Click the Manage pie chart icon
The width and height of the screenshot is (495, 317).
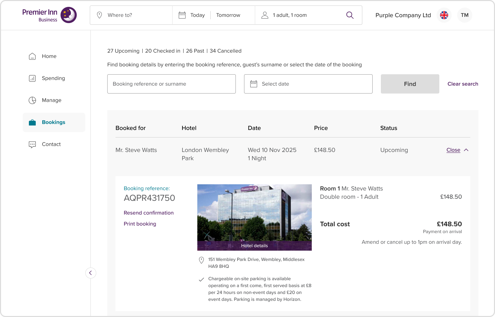pos(32,100)
